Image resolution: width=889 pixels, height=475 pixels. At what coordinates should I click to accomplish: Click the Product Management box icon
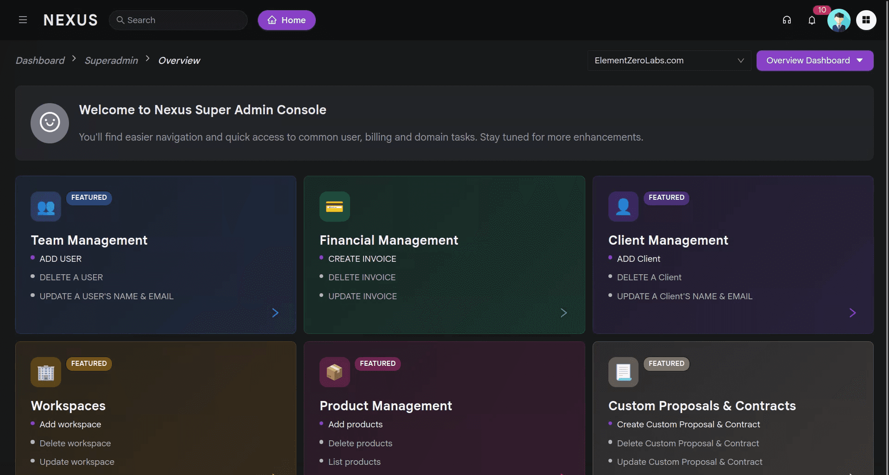tap(334, 372)
